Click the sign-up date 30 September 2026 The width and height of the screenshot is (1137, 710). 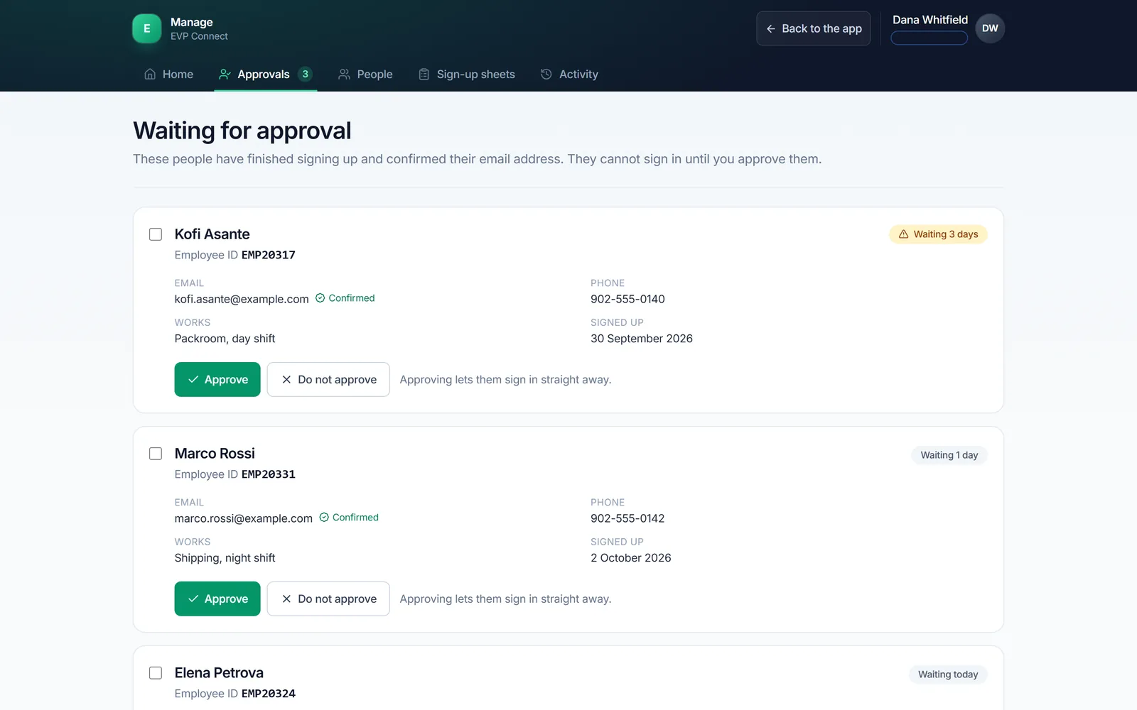click(x=642, y=339)
